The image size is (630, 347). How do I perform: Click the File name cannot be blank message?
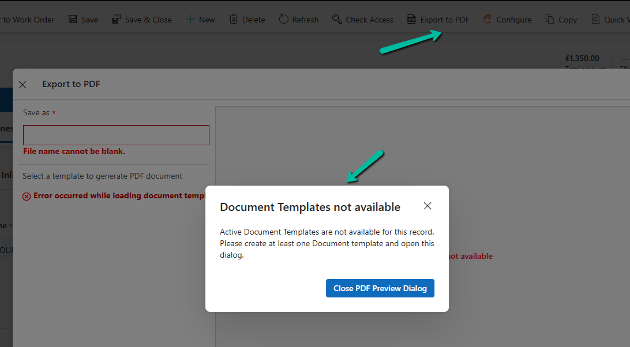[74, 152]
